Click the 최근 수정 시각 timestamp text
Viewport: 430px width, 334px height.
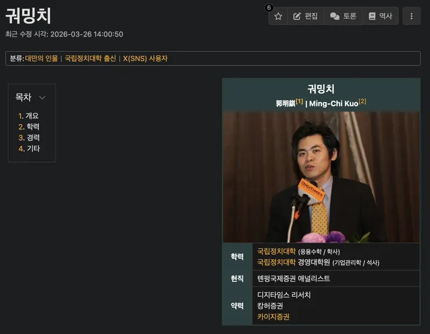coord(64,34)
